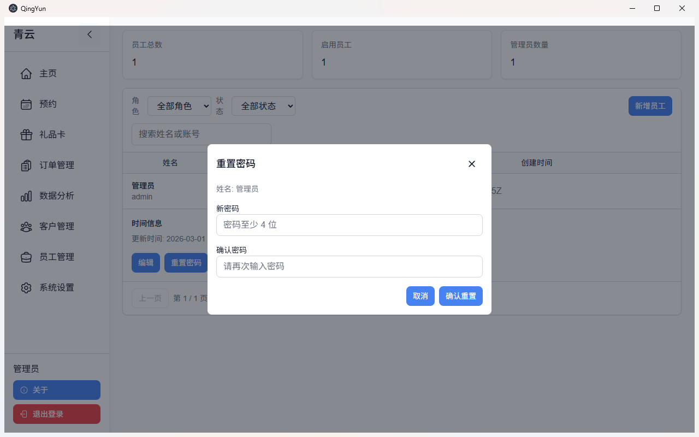Maximize the QingYun window
The width and height of the screenshot is (699, 437).
click(x=657, y=8)
